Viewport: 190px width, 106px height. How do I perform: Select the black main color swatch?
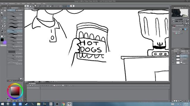pyautogui.click(x=2, y=40)
